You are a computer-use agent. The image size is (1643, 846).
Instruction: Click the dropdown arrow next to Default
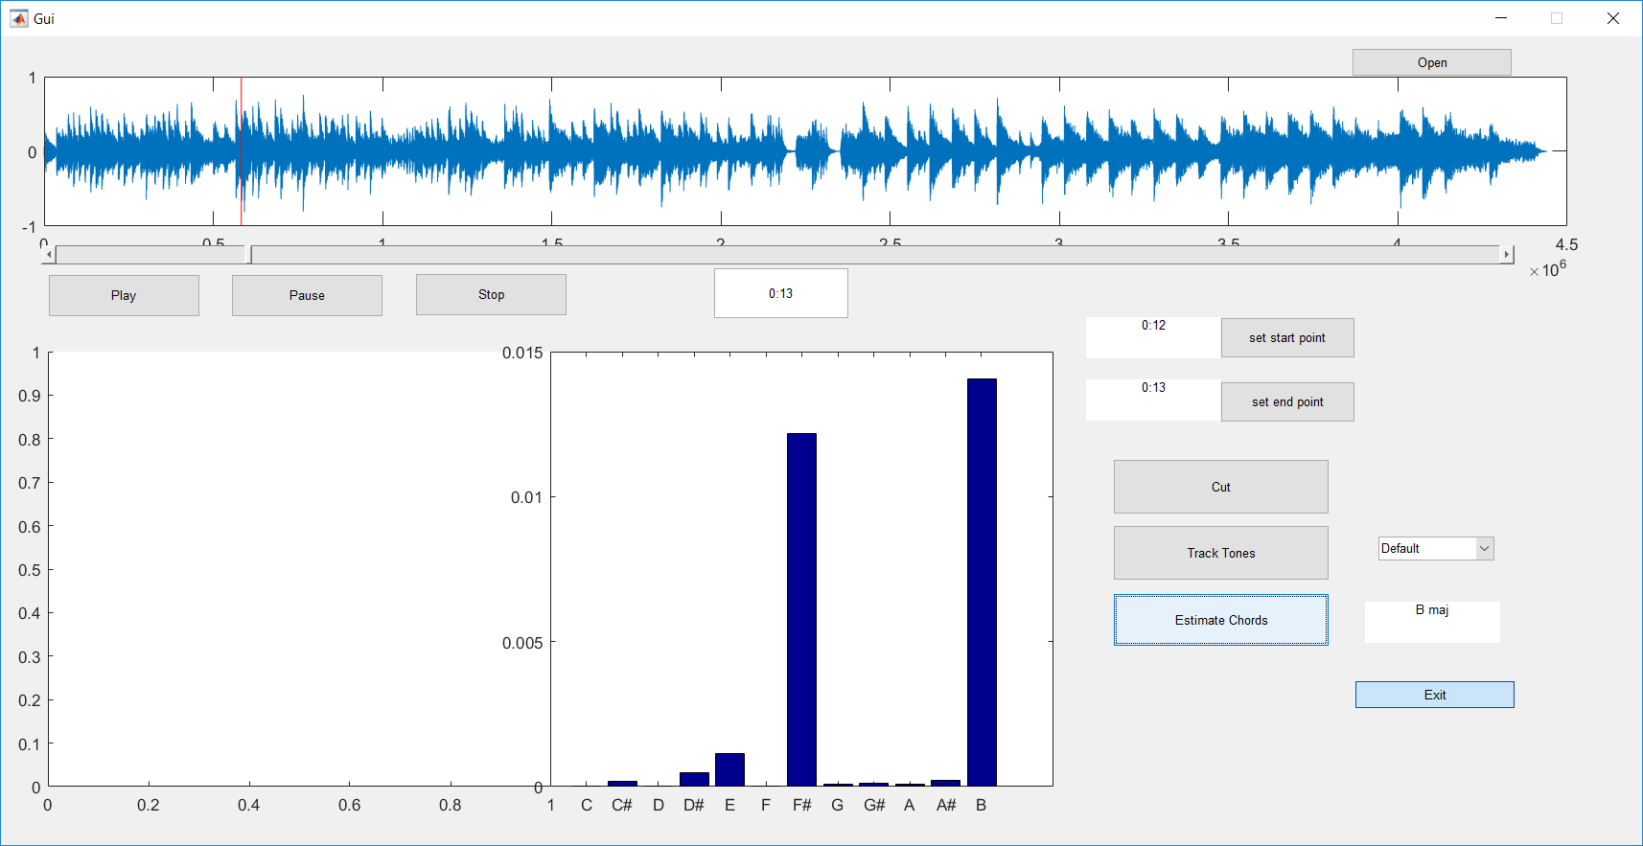tap(1485, 548)
